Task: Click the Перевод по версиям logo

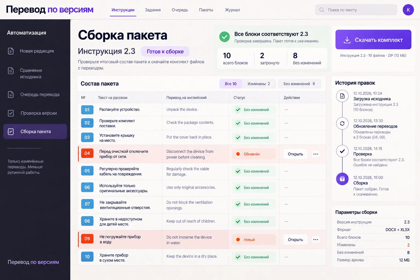Action: click(50, 10)
